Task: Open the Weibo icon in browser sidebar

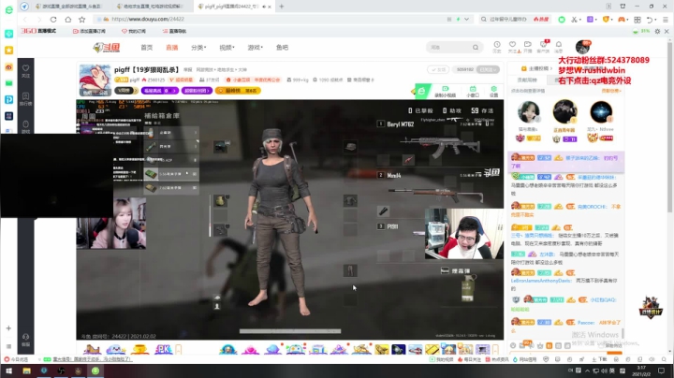Action: pyautogui.click(x=8, y=67)
